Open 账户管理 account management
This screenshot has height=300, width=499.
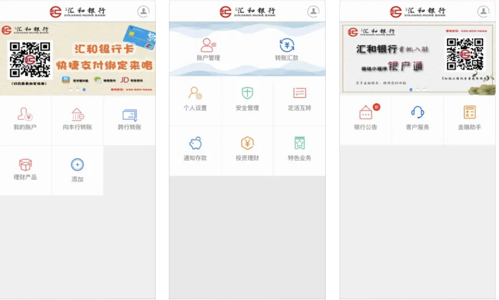(209, 50)
